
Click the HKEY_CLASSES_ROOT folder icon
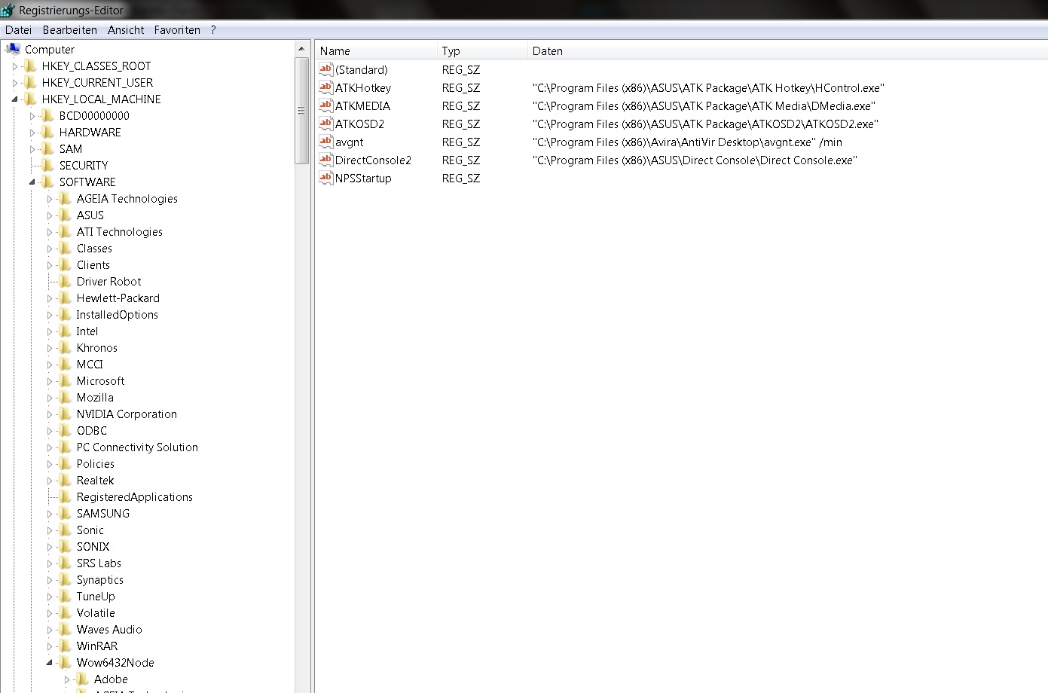tap(31, 66)
